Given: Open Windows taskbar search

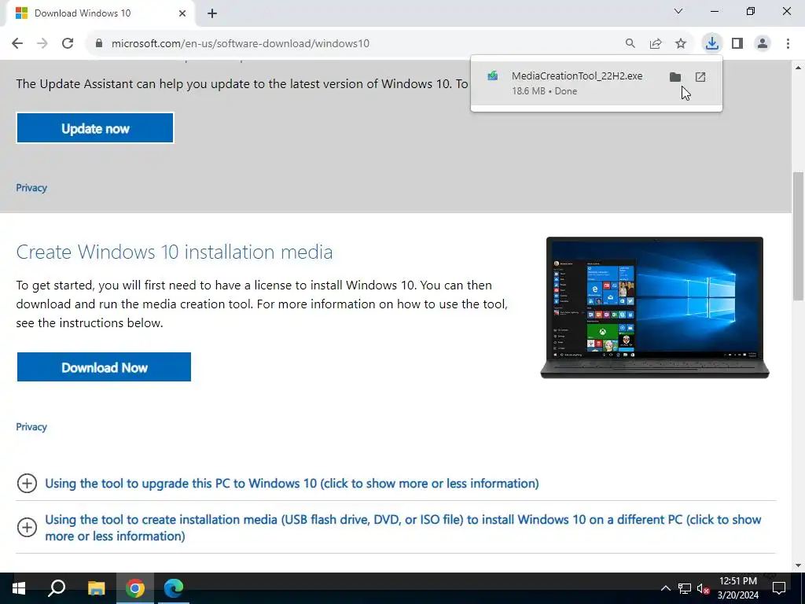Looking at the screenshot, I should point(57,588).
